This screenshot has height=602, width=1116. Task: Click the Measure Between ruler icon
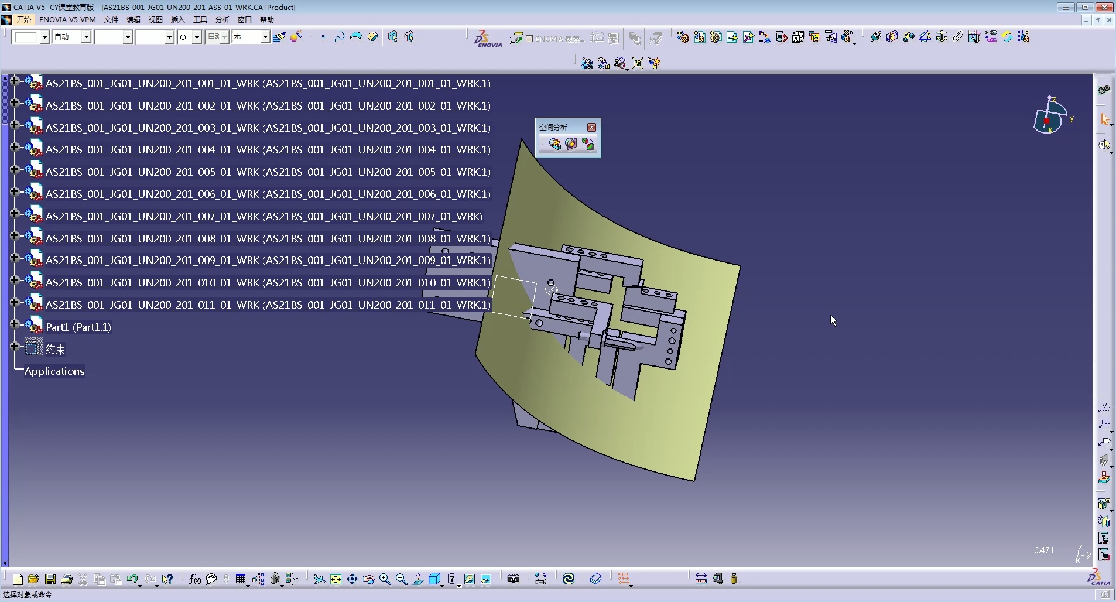701,579
